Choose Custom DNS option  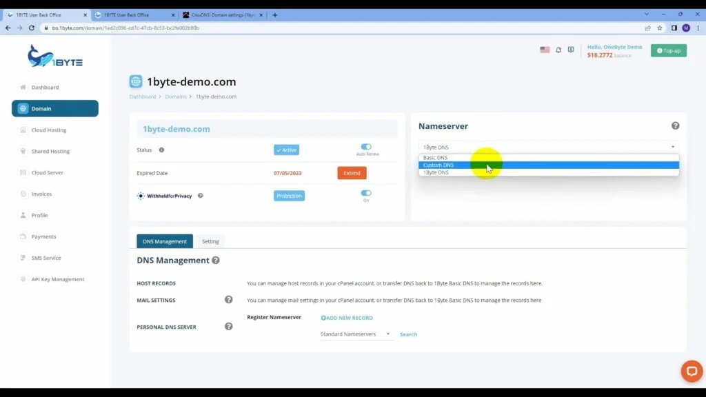pos(549,165)
